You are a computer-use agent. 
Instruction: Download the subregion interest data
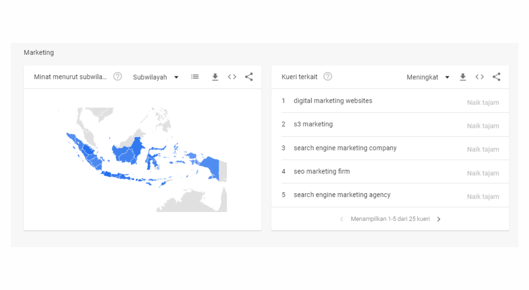pos(215,77)
